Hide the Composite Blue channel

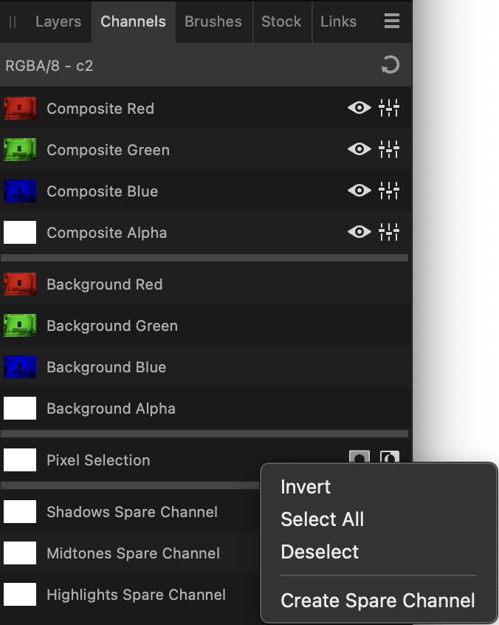click(359, 191)
